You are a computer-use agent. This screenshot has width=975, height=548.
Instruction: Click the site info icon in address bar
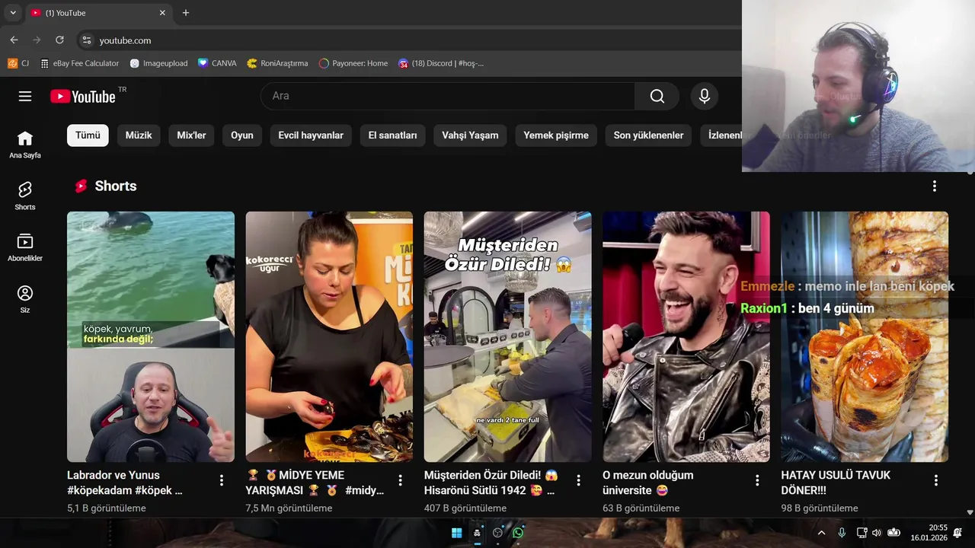[x=87, y=40]
